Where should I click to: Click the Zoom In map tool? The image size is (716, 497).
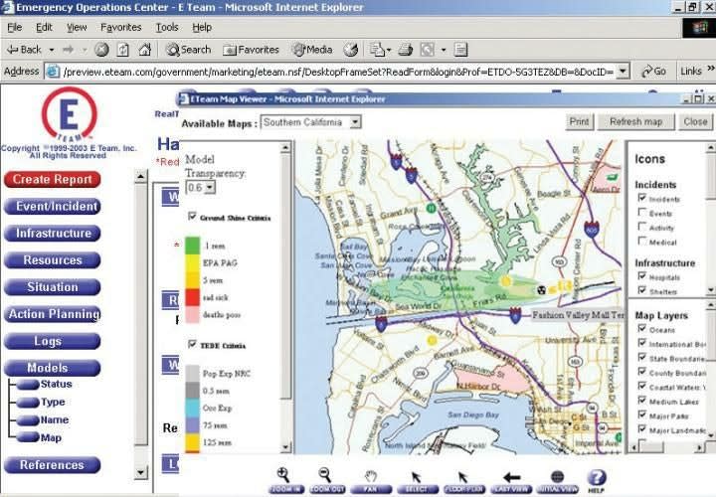tap(283, 479)
